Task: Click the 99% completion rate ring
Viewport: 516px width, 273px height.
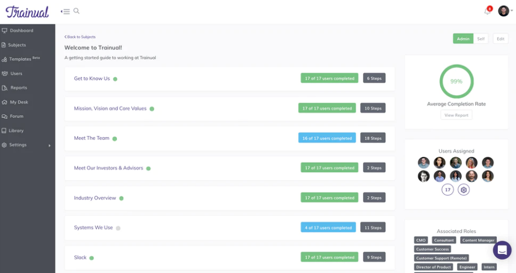Action: pyautogui.click(x=456, y=81)
